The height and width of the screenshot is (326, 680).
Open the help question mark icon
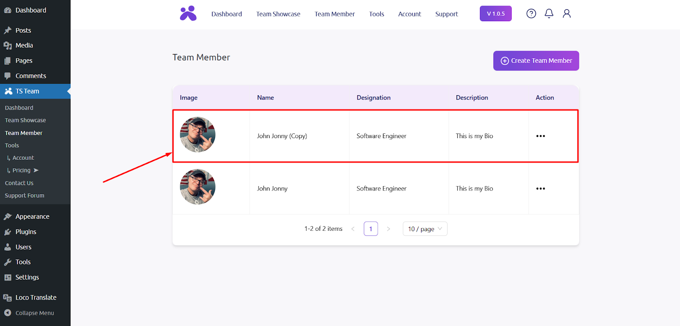click(x=531, y=14)
